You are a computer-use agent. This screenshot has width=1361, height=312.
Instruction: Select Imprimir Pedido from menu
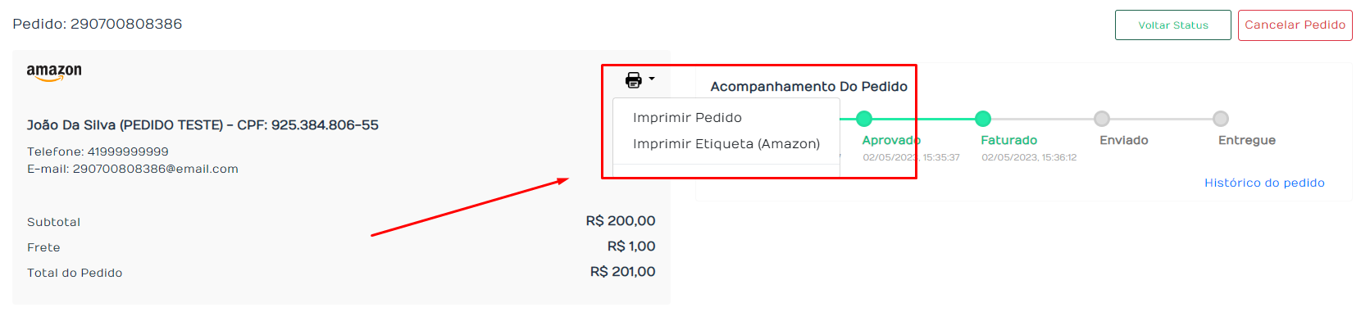pyautogui.click(x=687, y=118)
